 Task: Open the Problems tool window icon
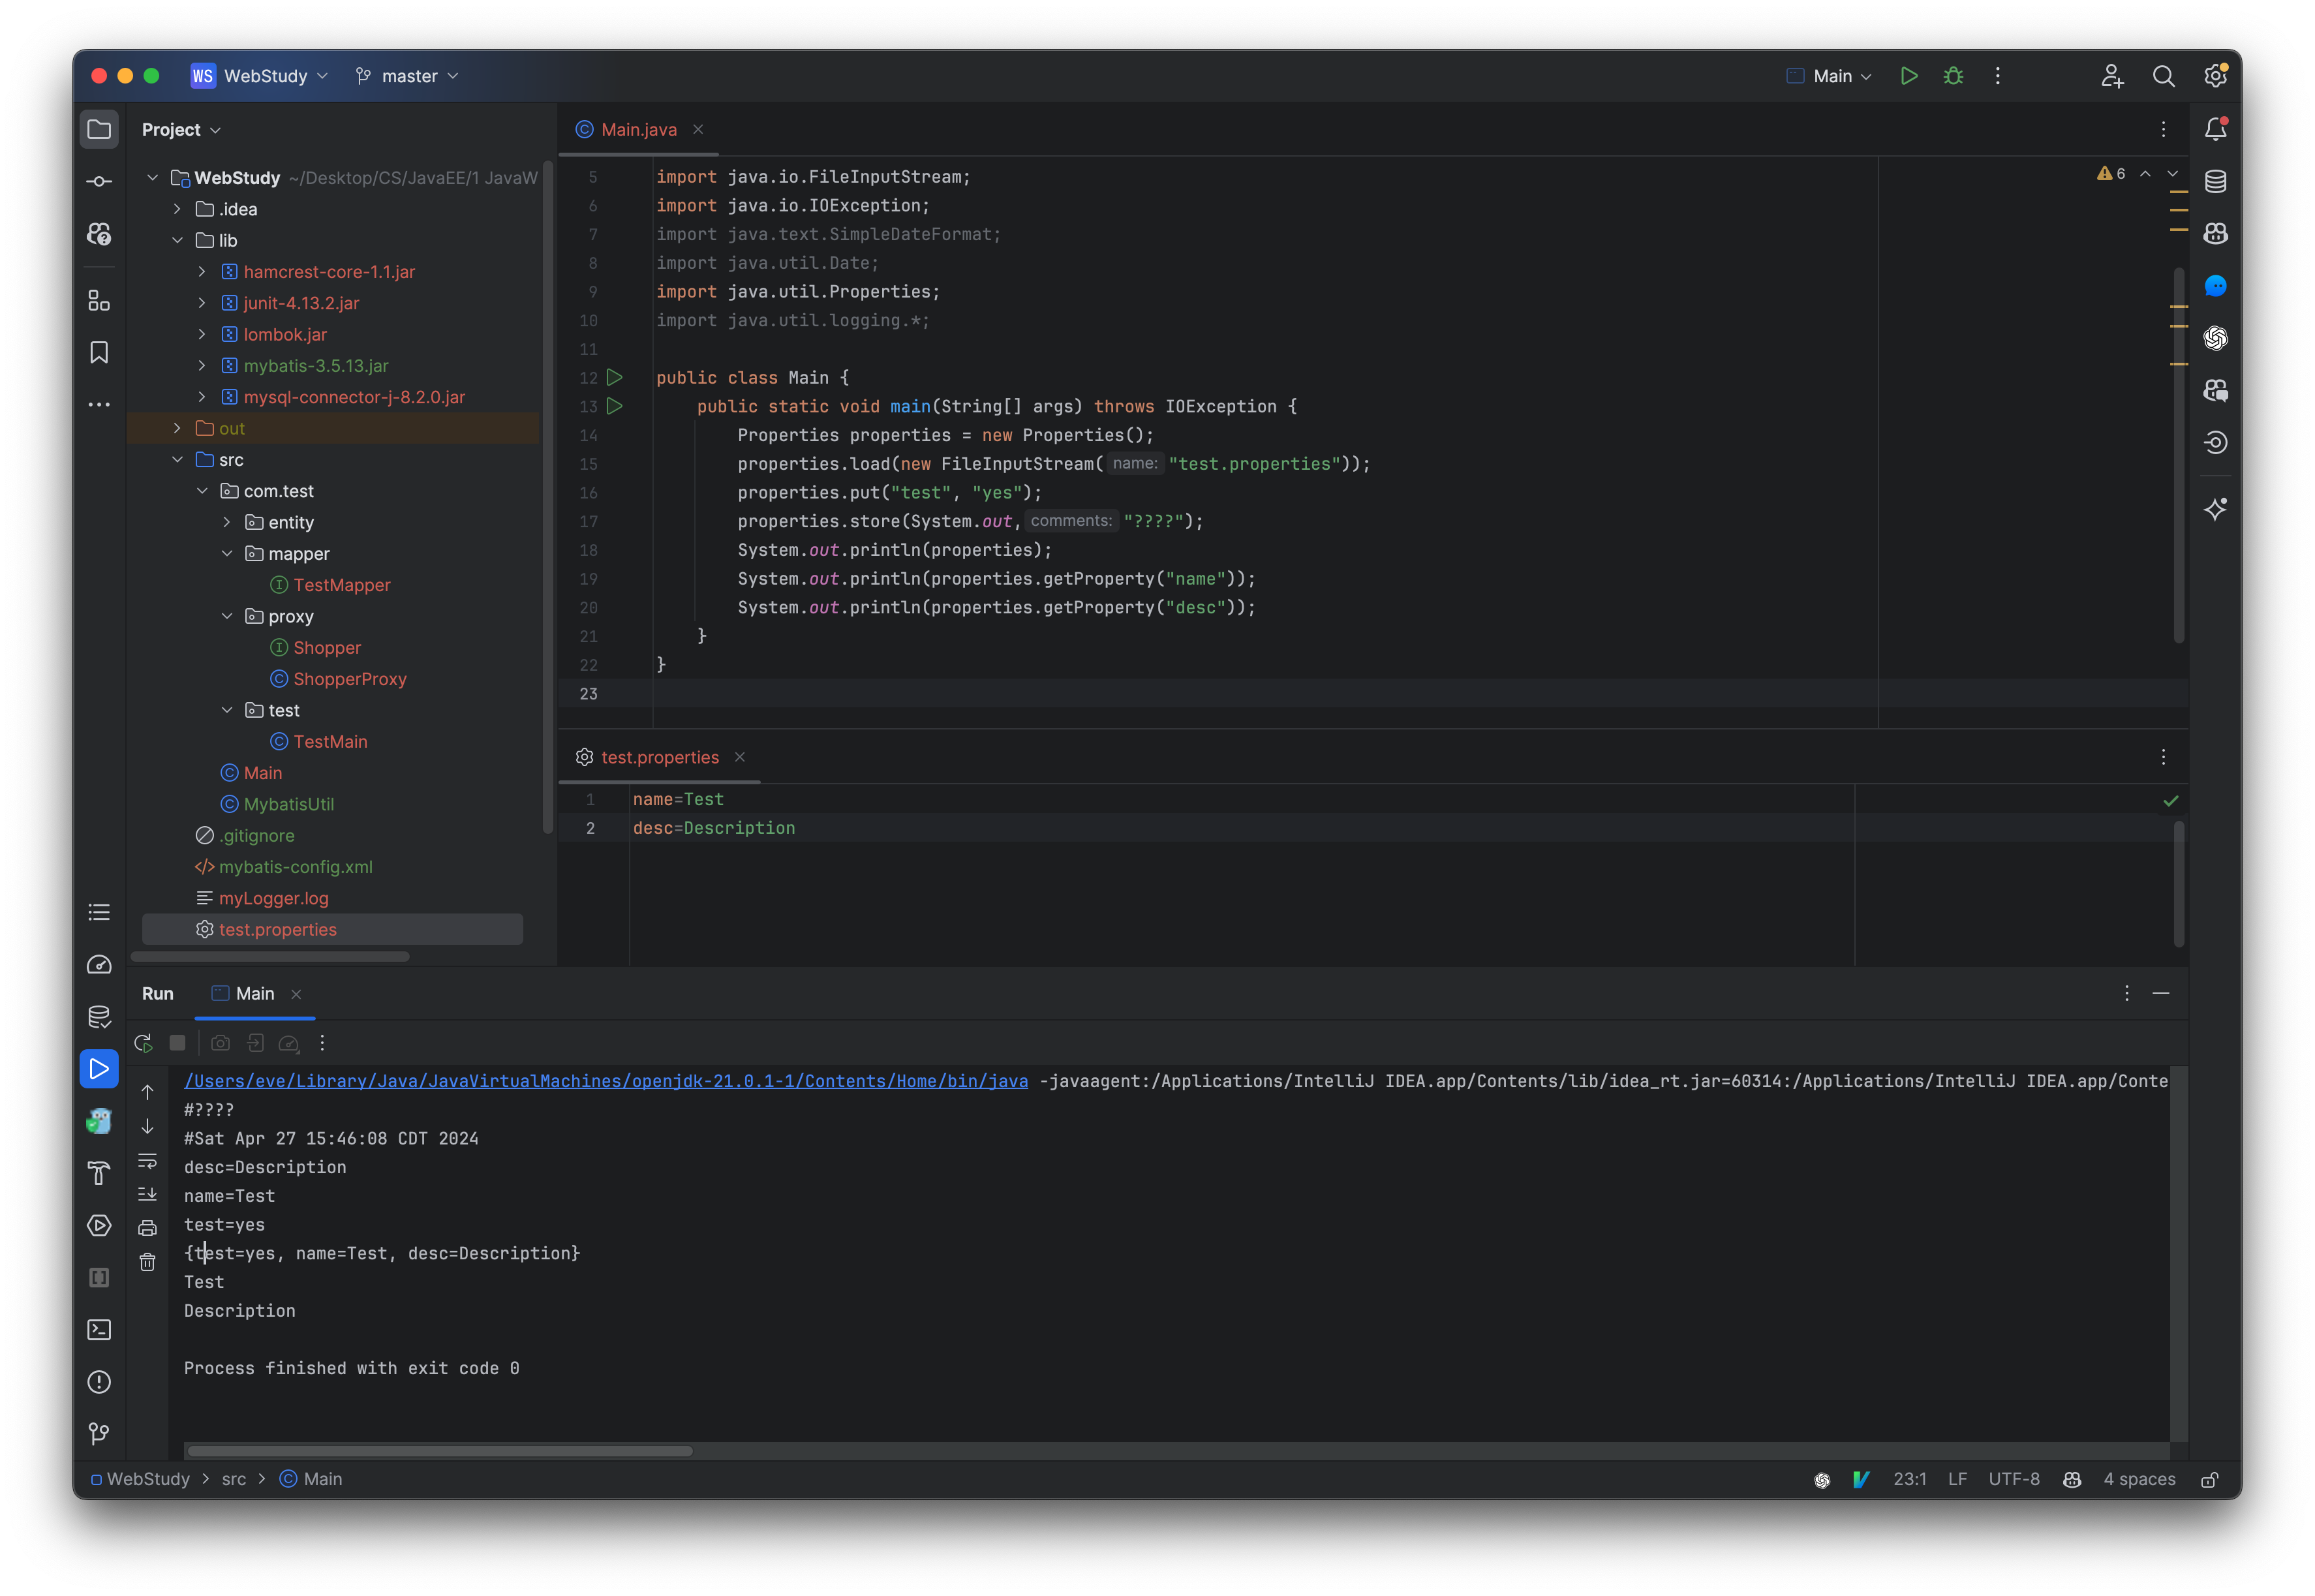click(99, 1381)
